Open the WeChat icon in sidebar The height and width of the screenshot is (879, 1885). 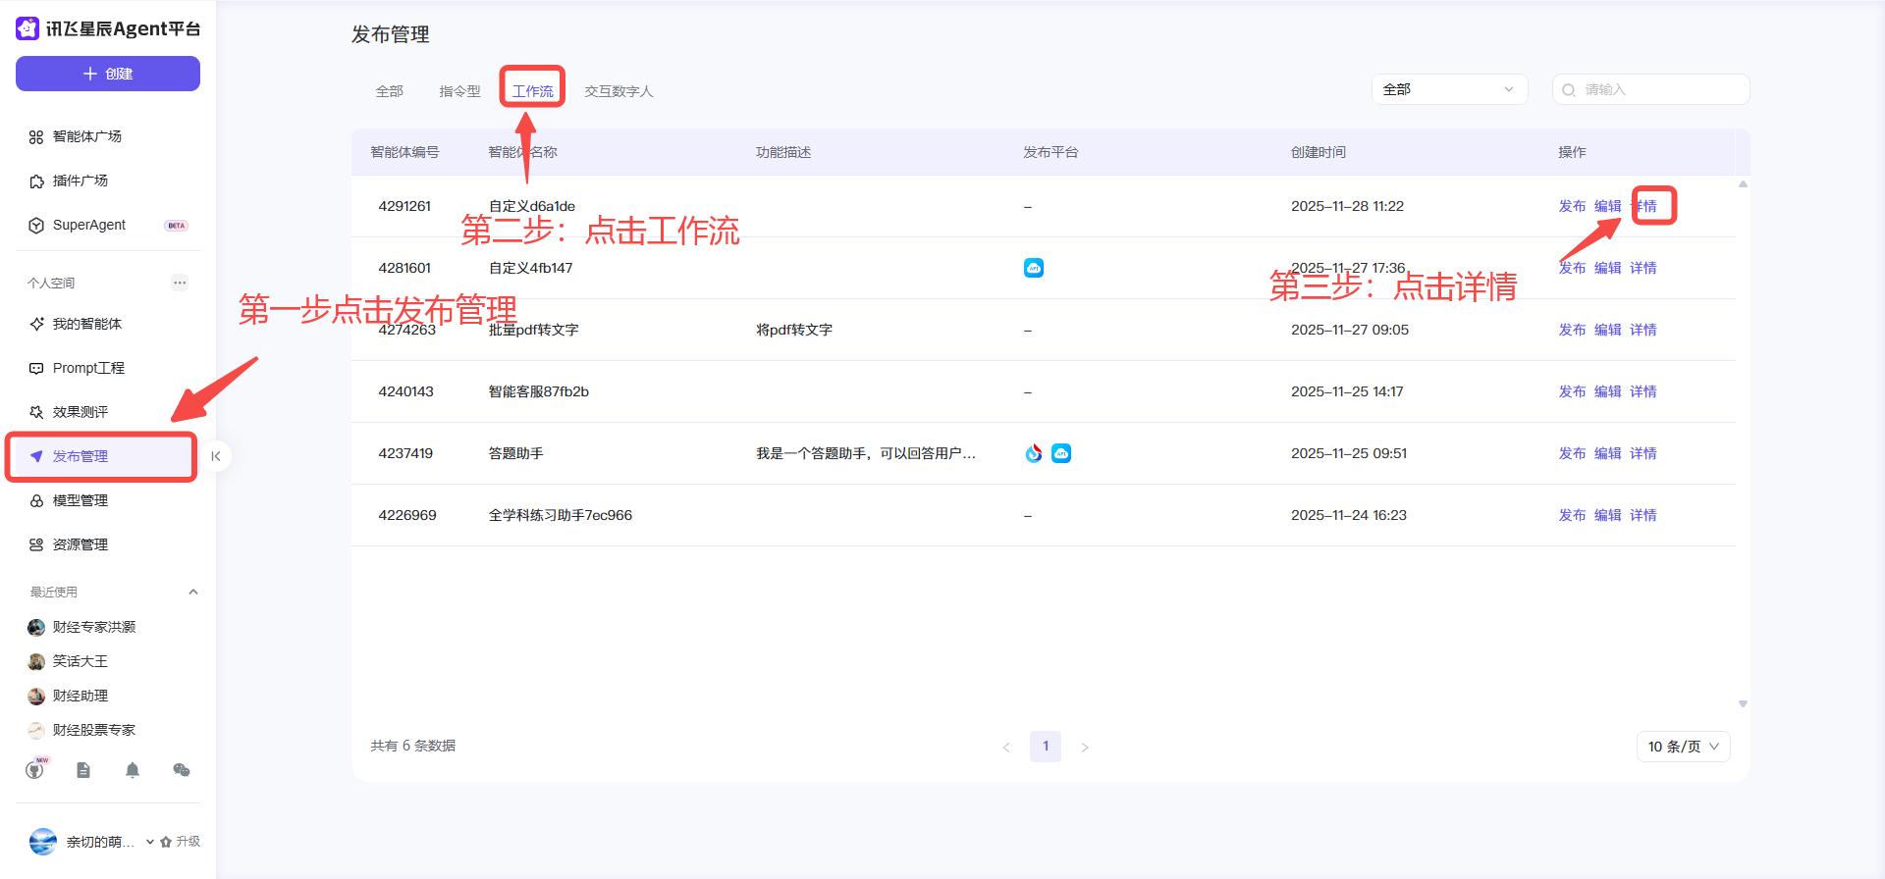tap(182, 770)
